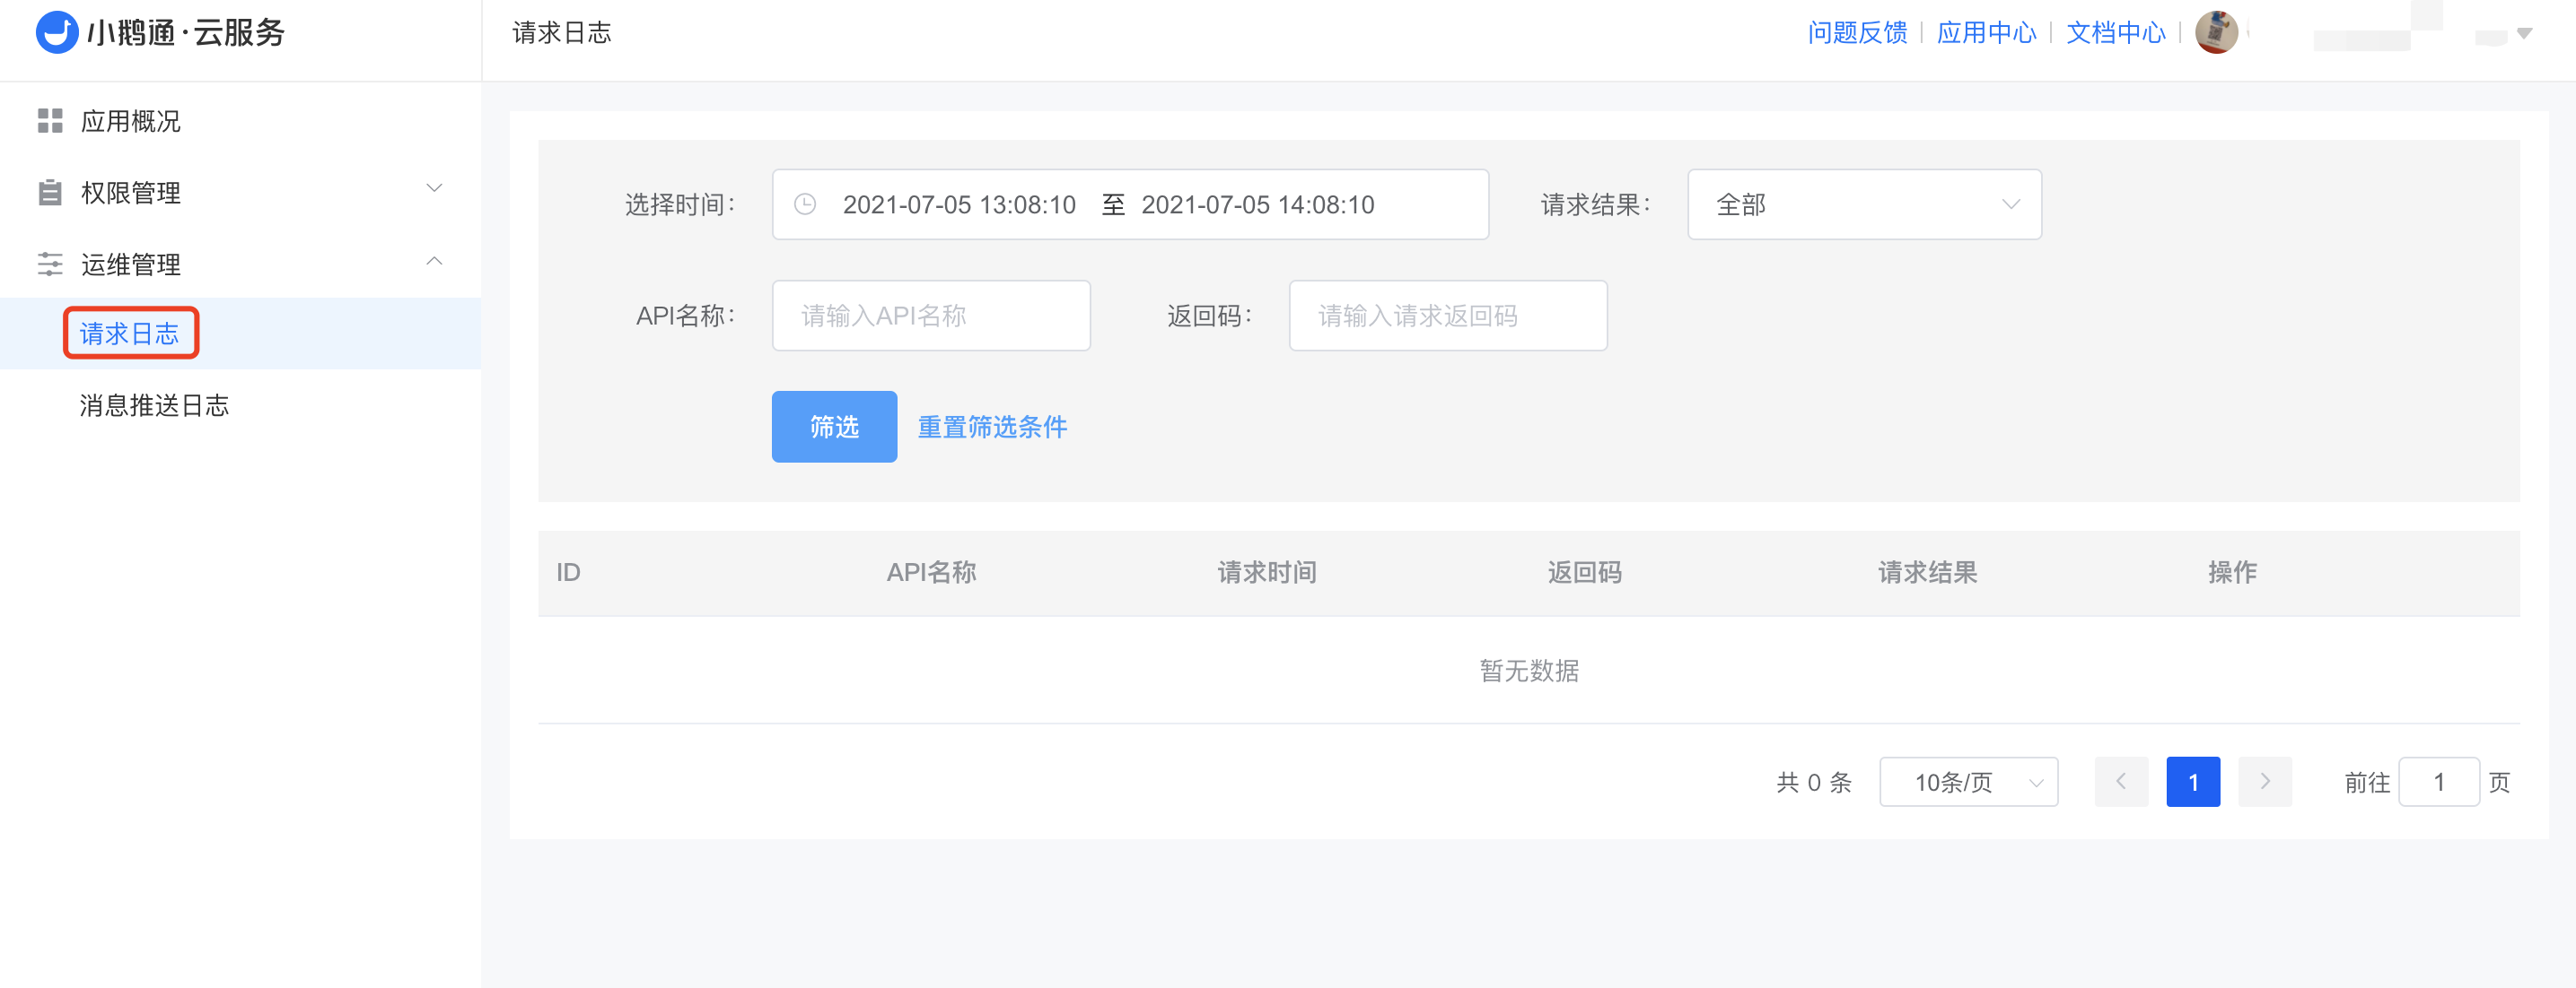Focus the API名称 input field

coord(930,316)
